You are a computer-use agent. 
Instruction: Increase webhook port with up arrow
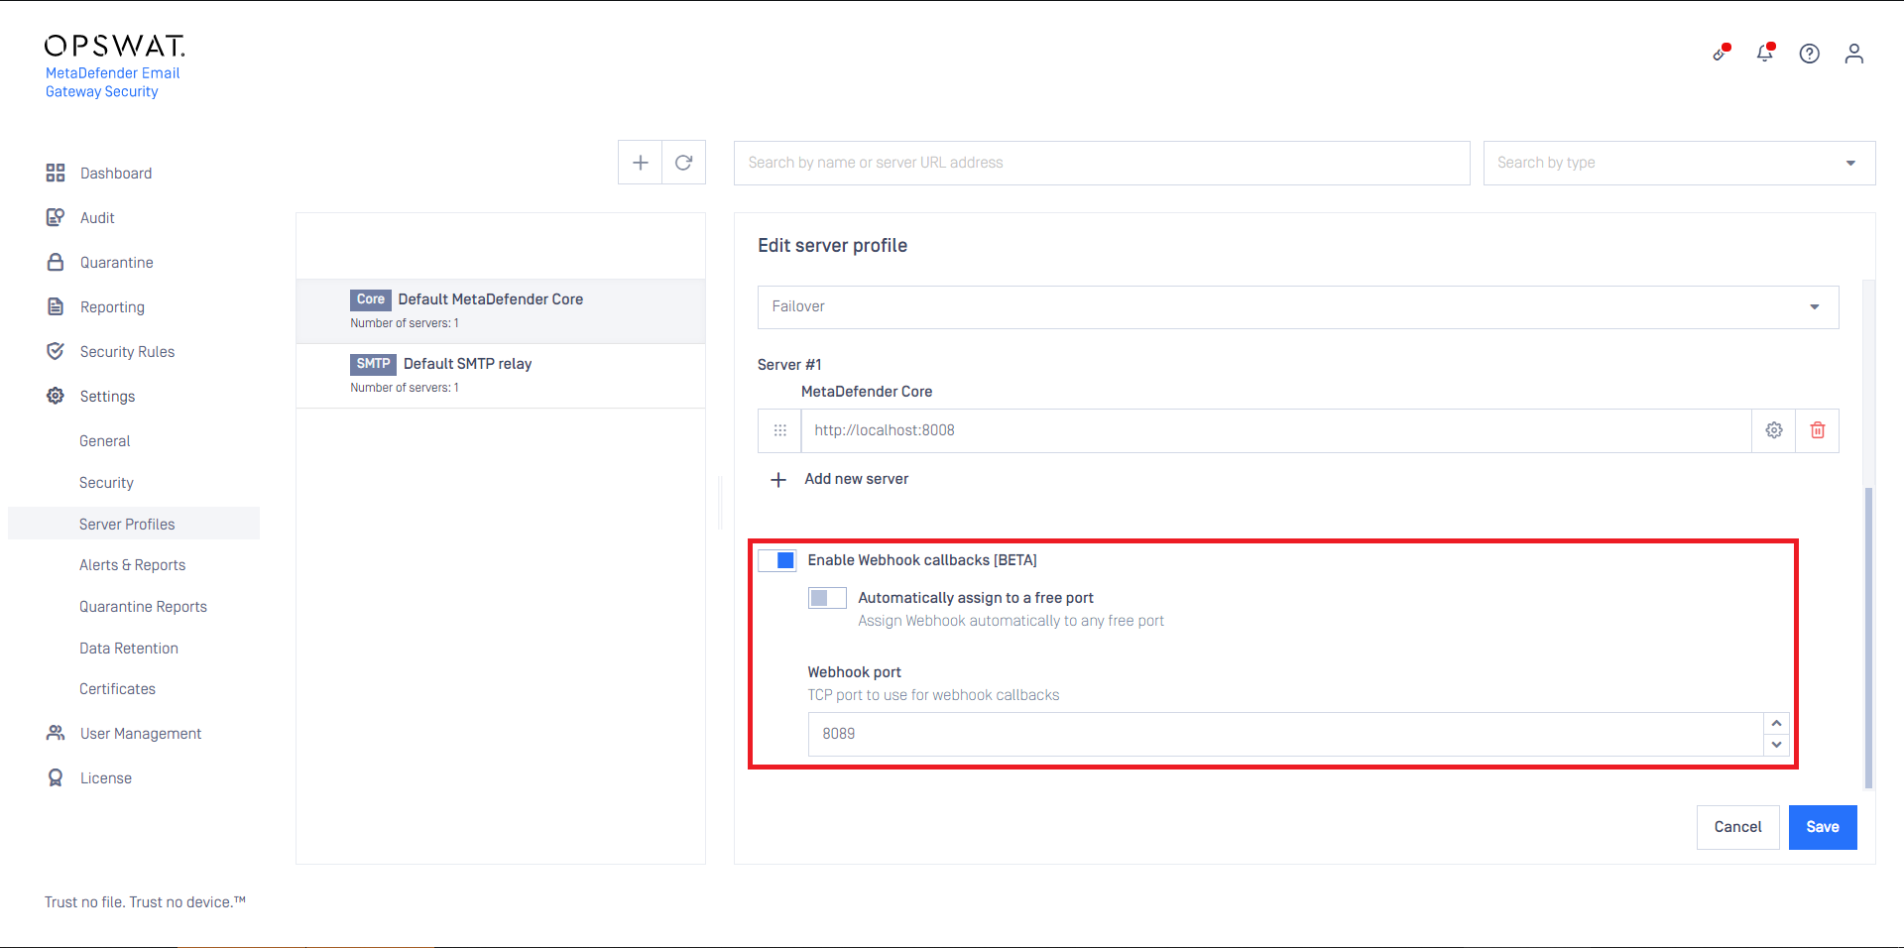pyautogui.click(x=1777, y=723)
